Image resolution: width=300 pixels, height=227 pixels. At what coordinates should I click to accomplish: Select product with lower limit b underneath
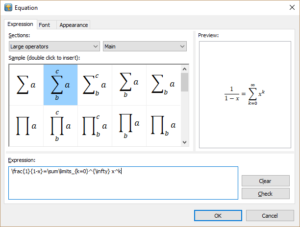(x=129, y=126)
